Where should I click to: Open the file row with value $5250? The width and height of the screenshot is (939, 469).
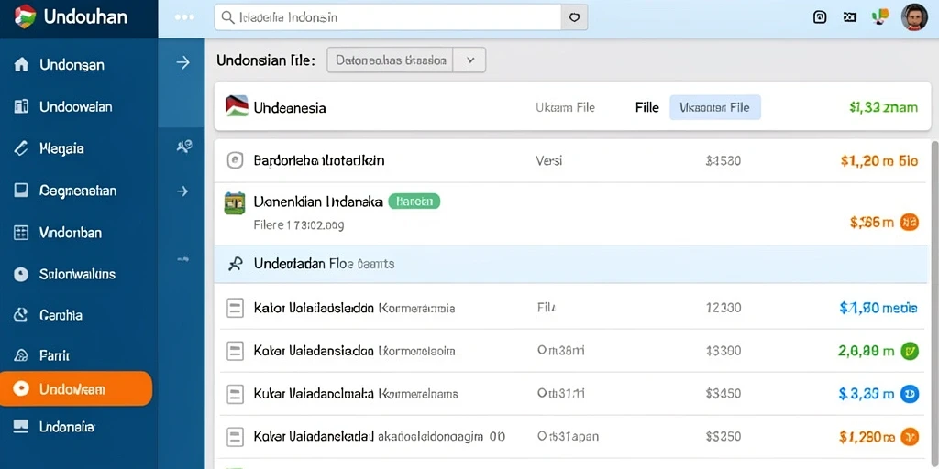click(x=572, y=437)
